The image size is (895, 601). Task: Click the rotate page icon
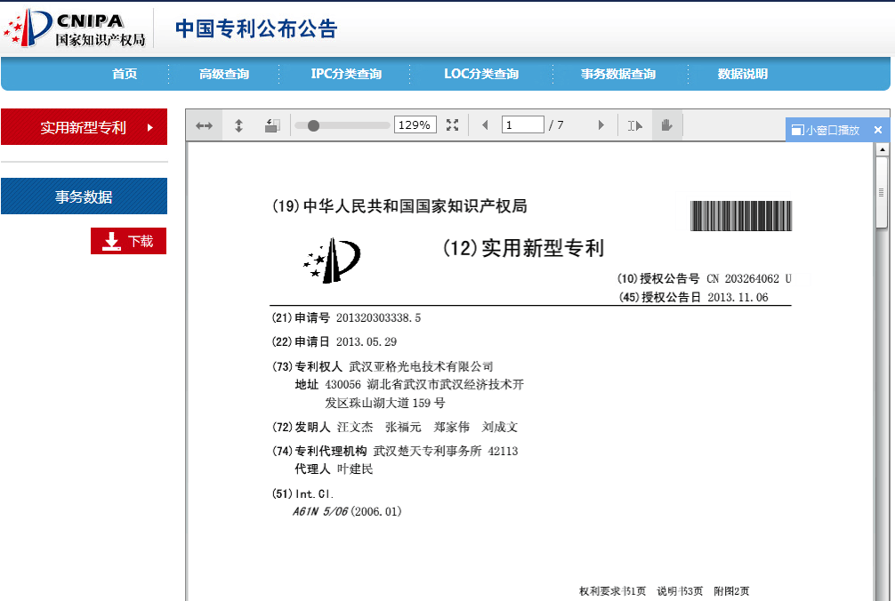coord(272,125)
